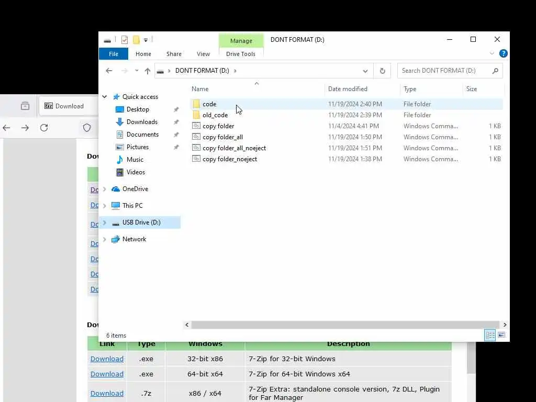Click the search magnifier icon

(x=495, y=71)
